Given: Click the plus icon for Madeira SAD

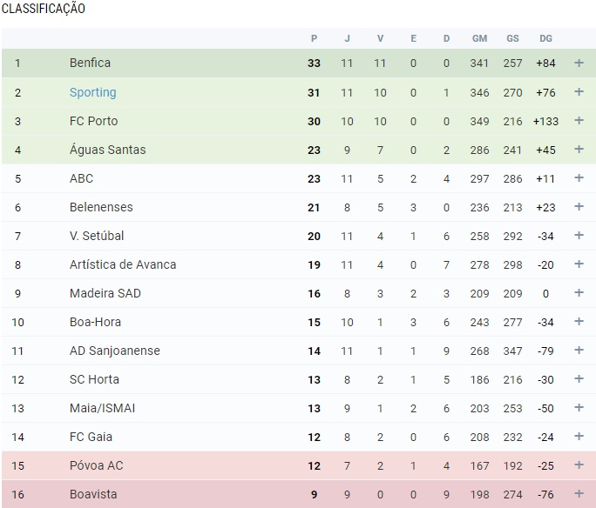Looking at the screenshot, I should coord(579,293).
